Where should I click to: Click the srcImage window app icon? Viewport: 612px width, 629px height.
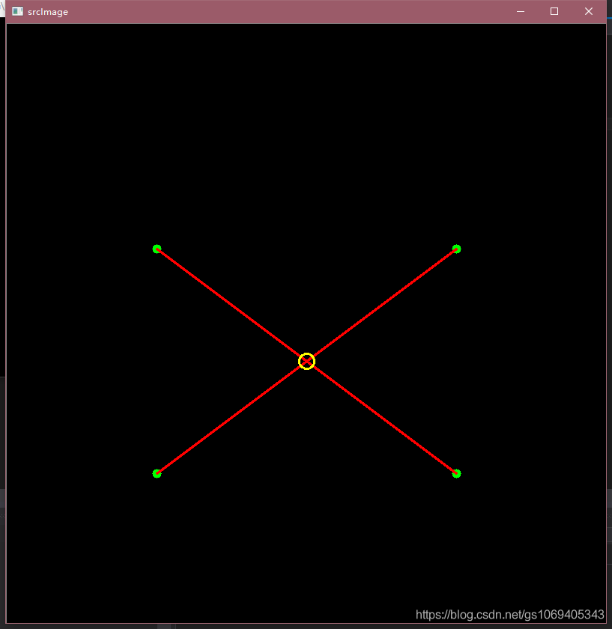18,11
